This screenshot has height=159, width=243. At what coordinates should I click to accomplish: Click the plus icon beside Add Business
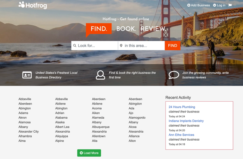click(x=188, y=5)
